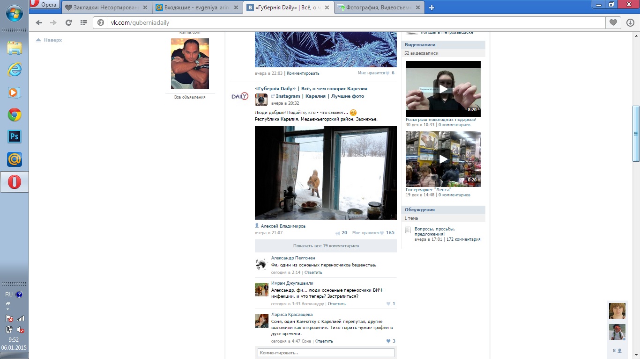Click the Комментировать input field

(326, 353)
